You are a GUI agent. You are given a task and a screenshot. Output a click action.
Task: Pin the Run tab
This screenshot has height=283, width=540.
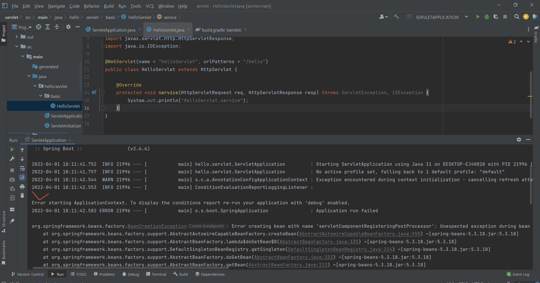[12, 221]
